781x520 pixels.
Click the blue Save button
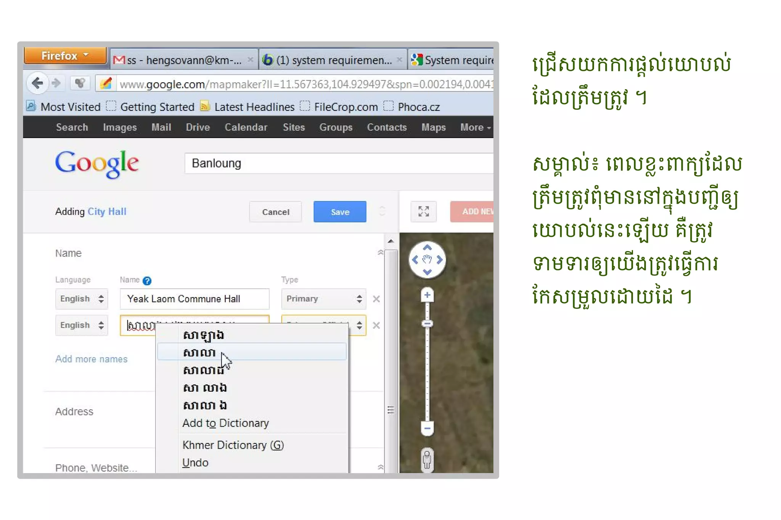point(340,212)
